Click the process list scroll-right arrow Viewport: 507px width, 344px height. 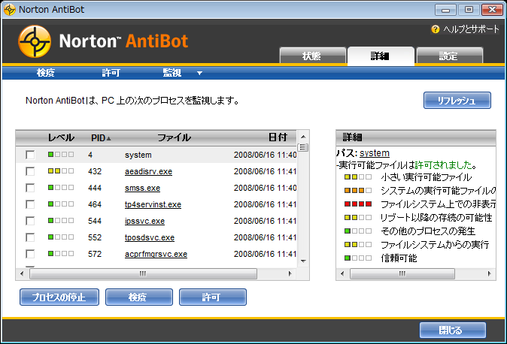[x=290, y=273]
